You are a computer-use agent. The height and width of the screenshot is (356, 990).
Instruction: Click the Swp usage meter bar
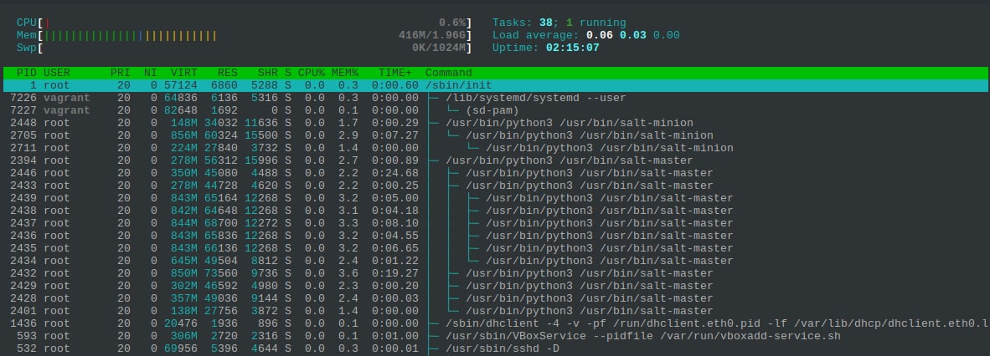point(245,48)
